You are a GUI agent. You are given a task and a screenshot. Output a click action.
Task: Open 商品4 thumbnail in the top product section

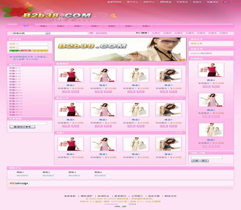pos(71,75)
